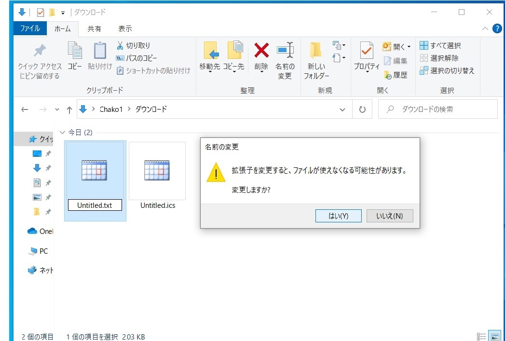The image size is (505, 341).
Task: Click the scissors Cut icon
Action: click(x=120, y=46)
